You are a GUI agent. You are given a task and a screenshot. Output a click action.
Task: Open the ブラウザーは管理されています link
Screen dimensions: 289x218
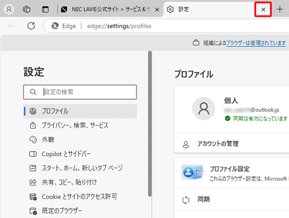click(256, 43)
